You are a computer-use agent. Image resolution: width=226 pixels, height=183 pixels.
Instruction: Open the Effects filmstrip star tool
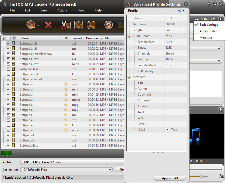point(78,25)
